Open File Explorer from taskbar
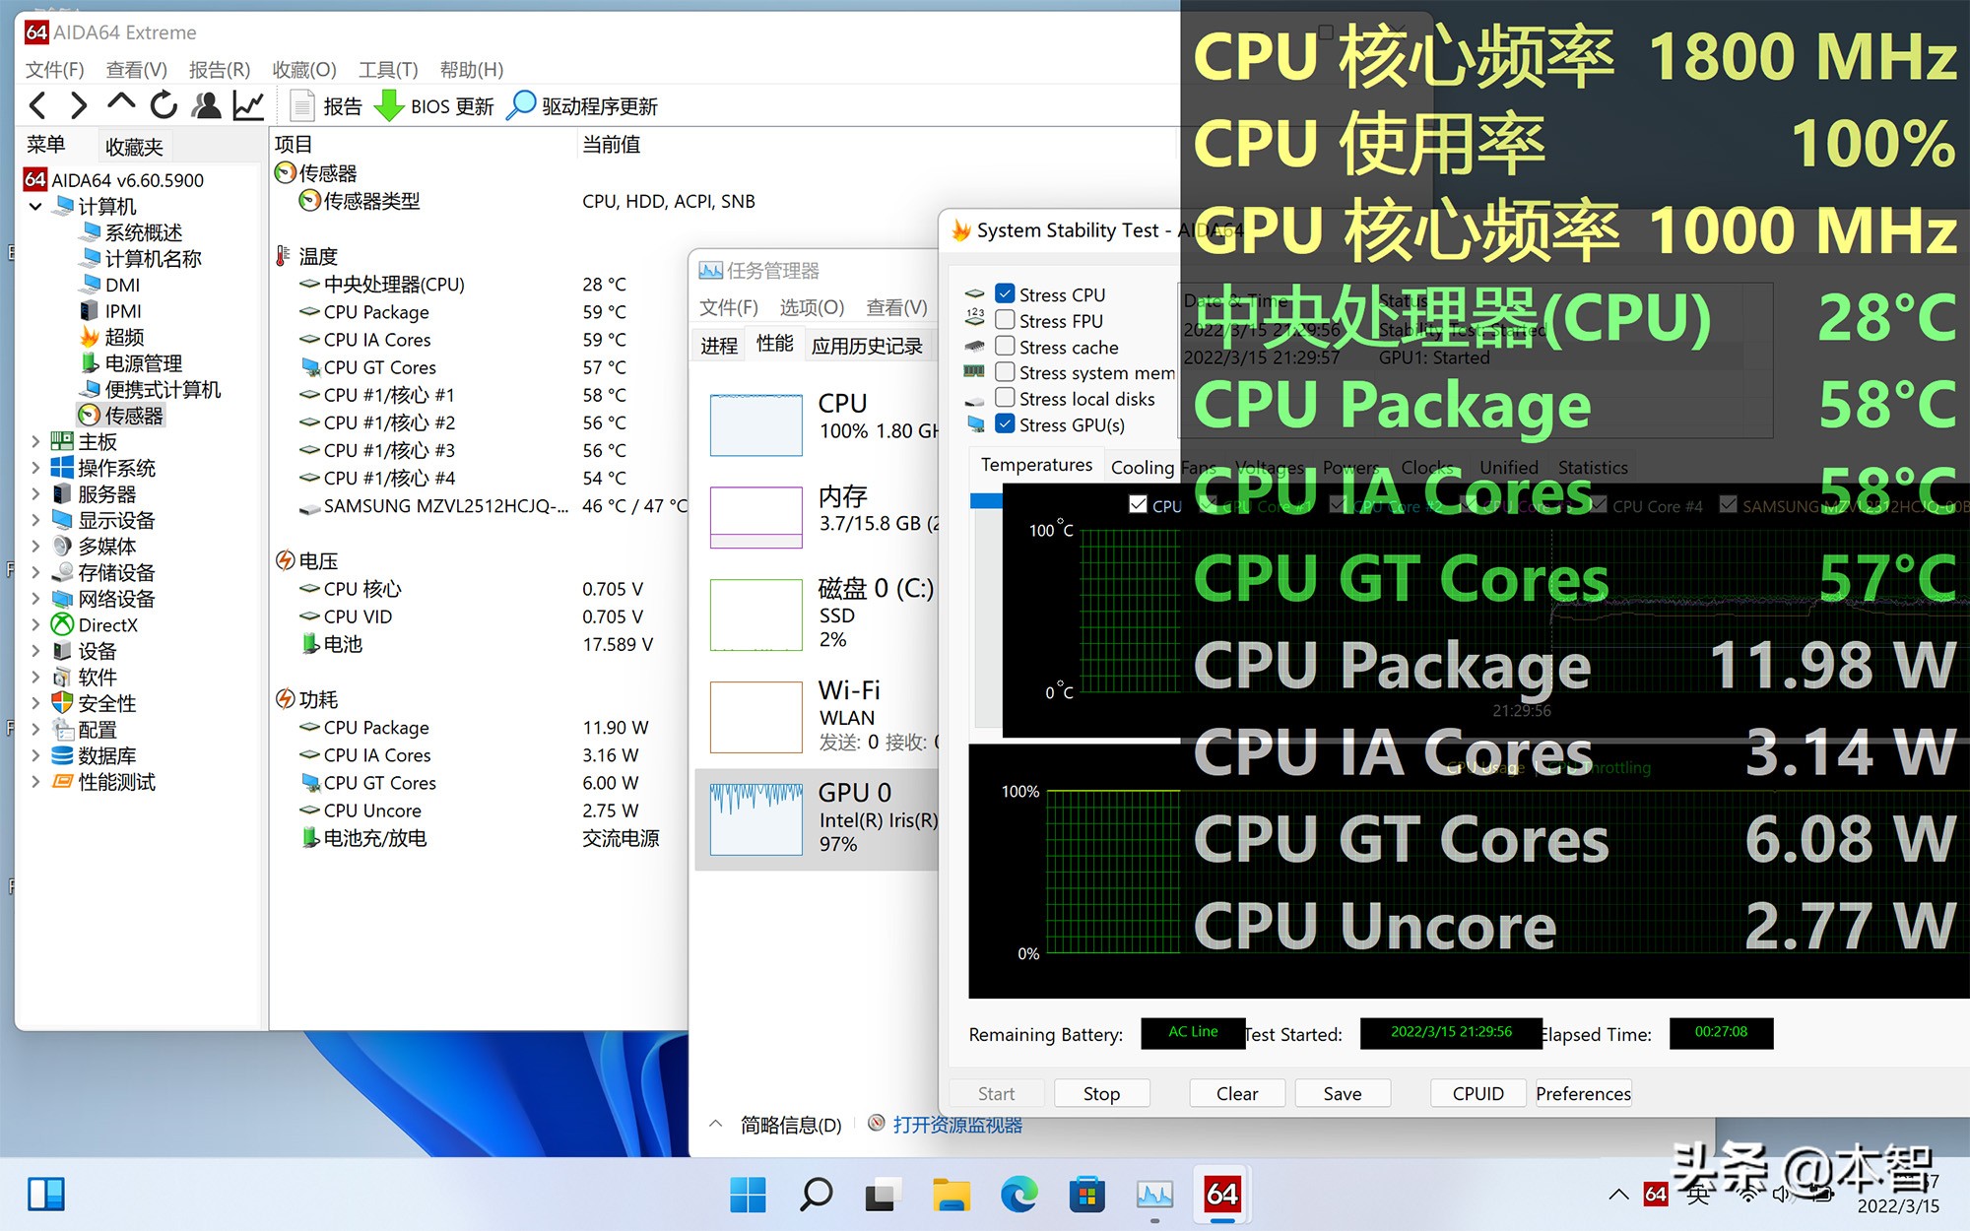1970x1231 pixels. point(951,1195)
